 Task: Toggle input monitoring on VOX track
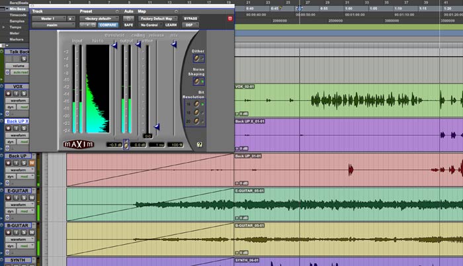pos(16,94)
